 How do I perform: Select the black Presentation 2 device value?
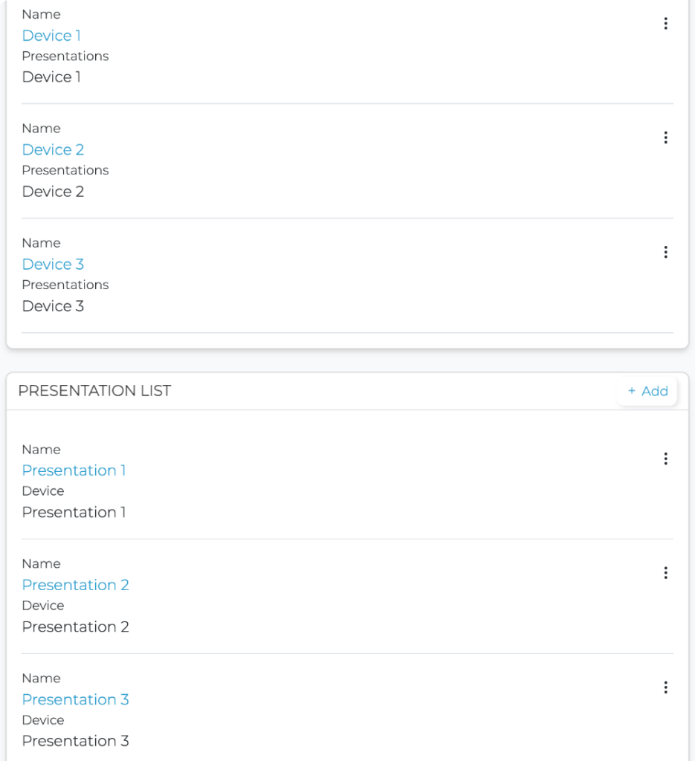[x=75, y=626]
